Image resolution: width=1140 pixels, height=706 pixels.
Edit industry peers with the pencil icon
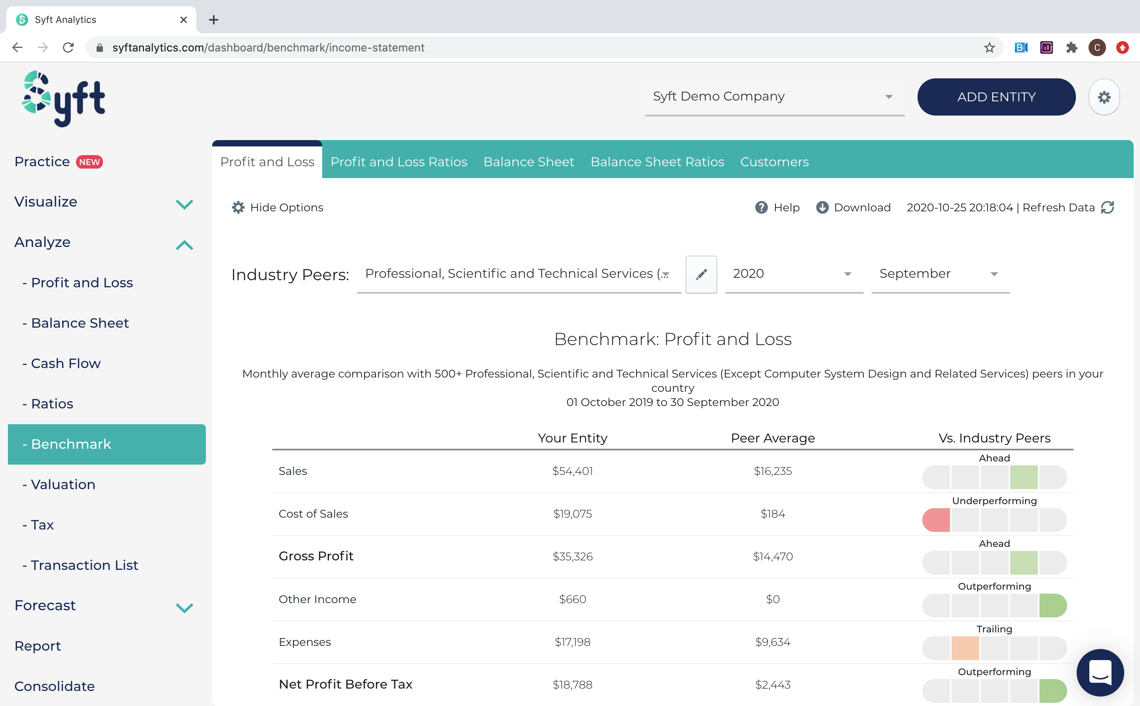coord(701,275)
